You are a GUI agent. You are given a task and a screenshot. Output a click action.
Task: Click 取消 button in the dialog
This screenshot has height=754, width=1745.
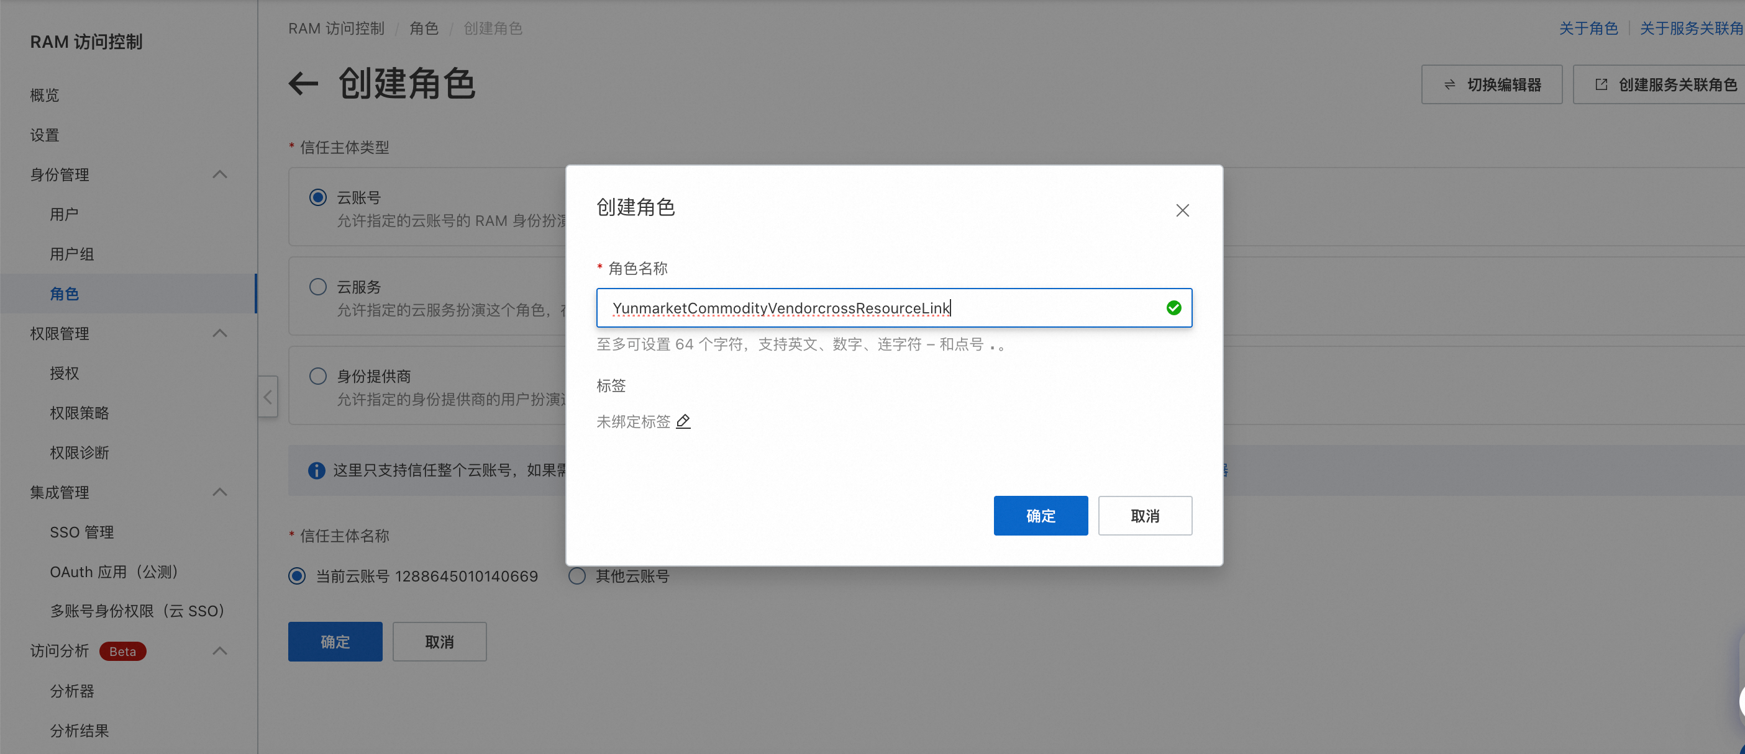[x=1145, y=516]
